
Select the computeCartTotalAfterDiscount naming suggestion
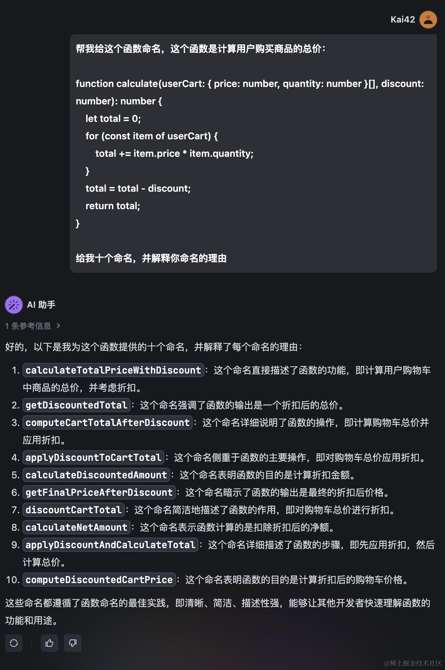click(107, 423)
